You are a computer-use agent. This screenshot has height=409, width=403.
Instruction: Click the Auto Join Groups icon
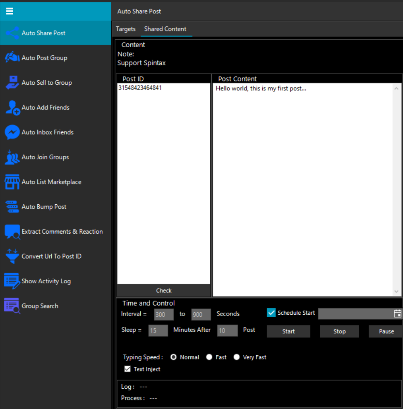pos(12,157)
